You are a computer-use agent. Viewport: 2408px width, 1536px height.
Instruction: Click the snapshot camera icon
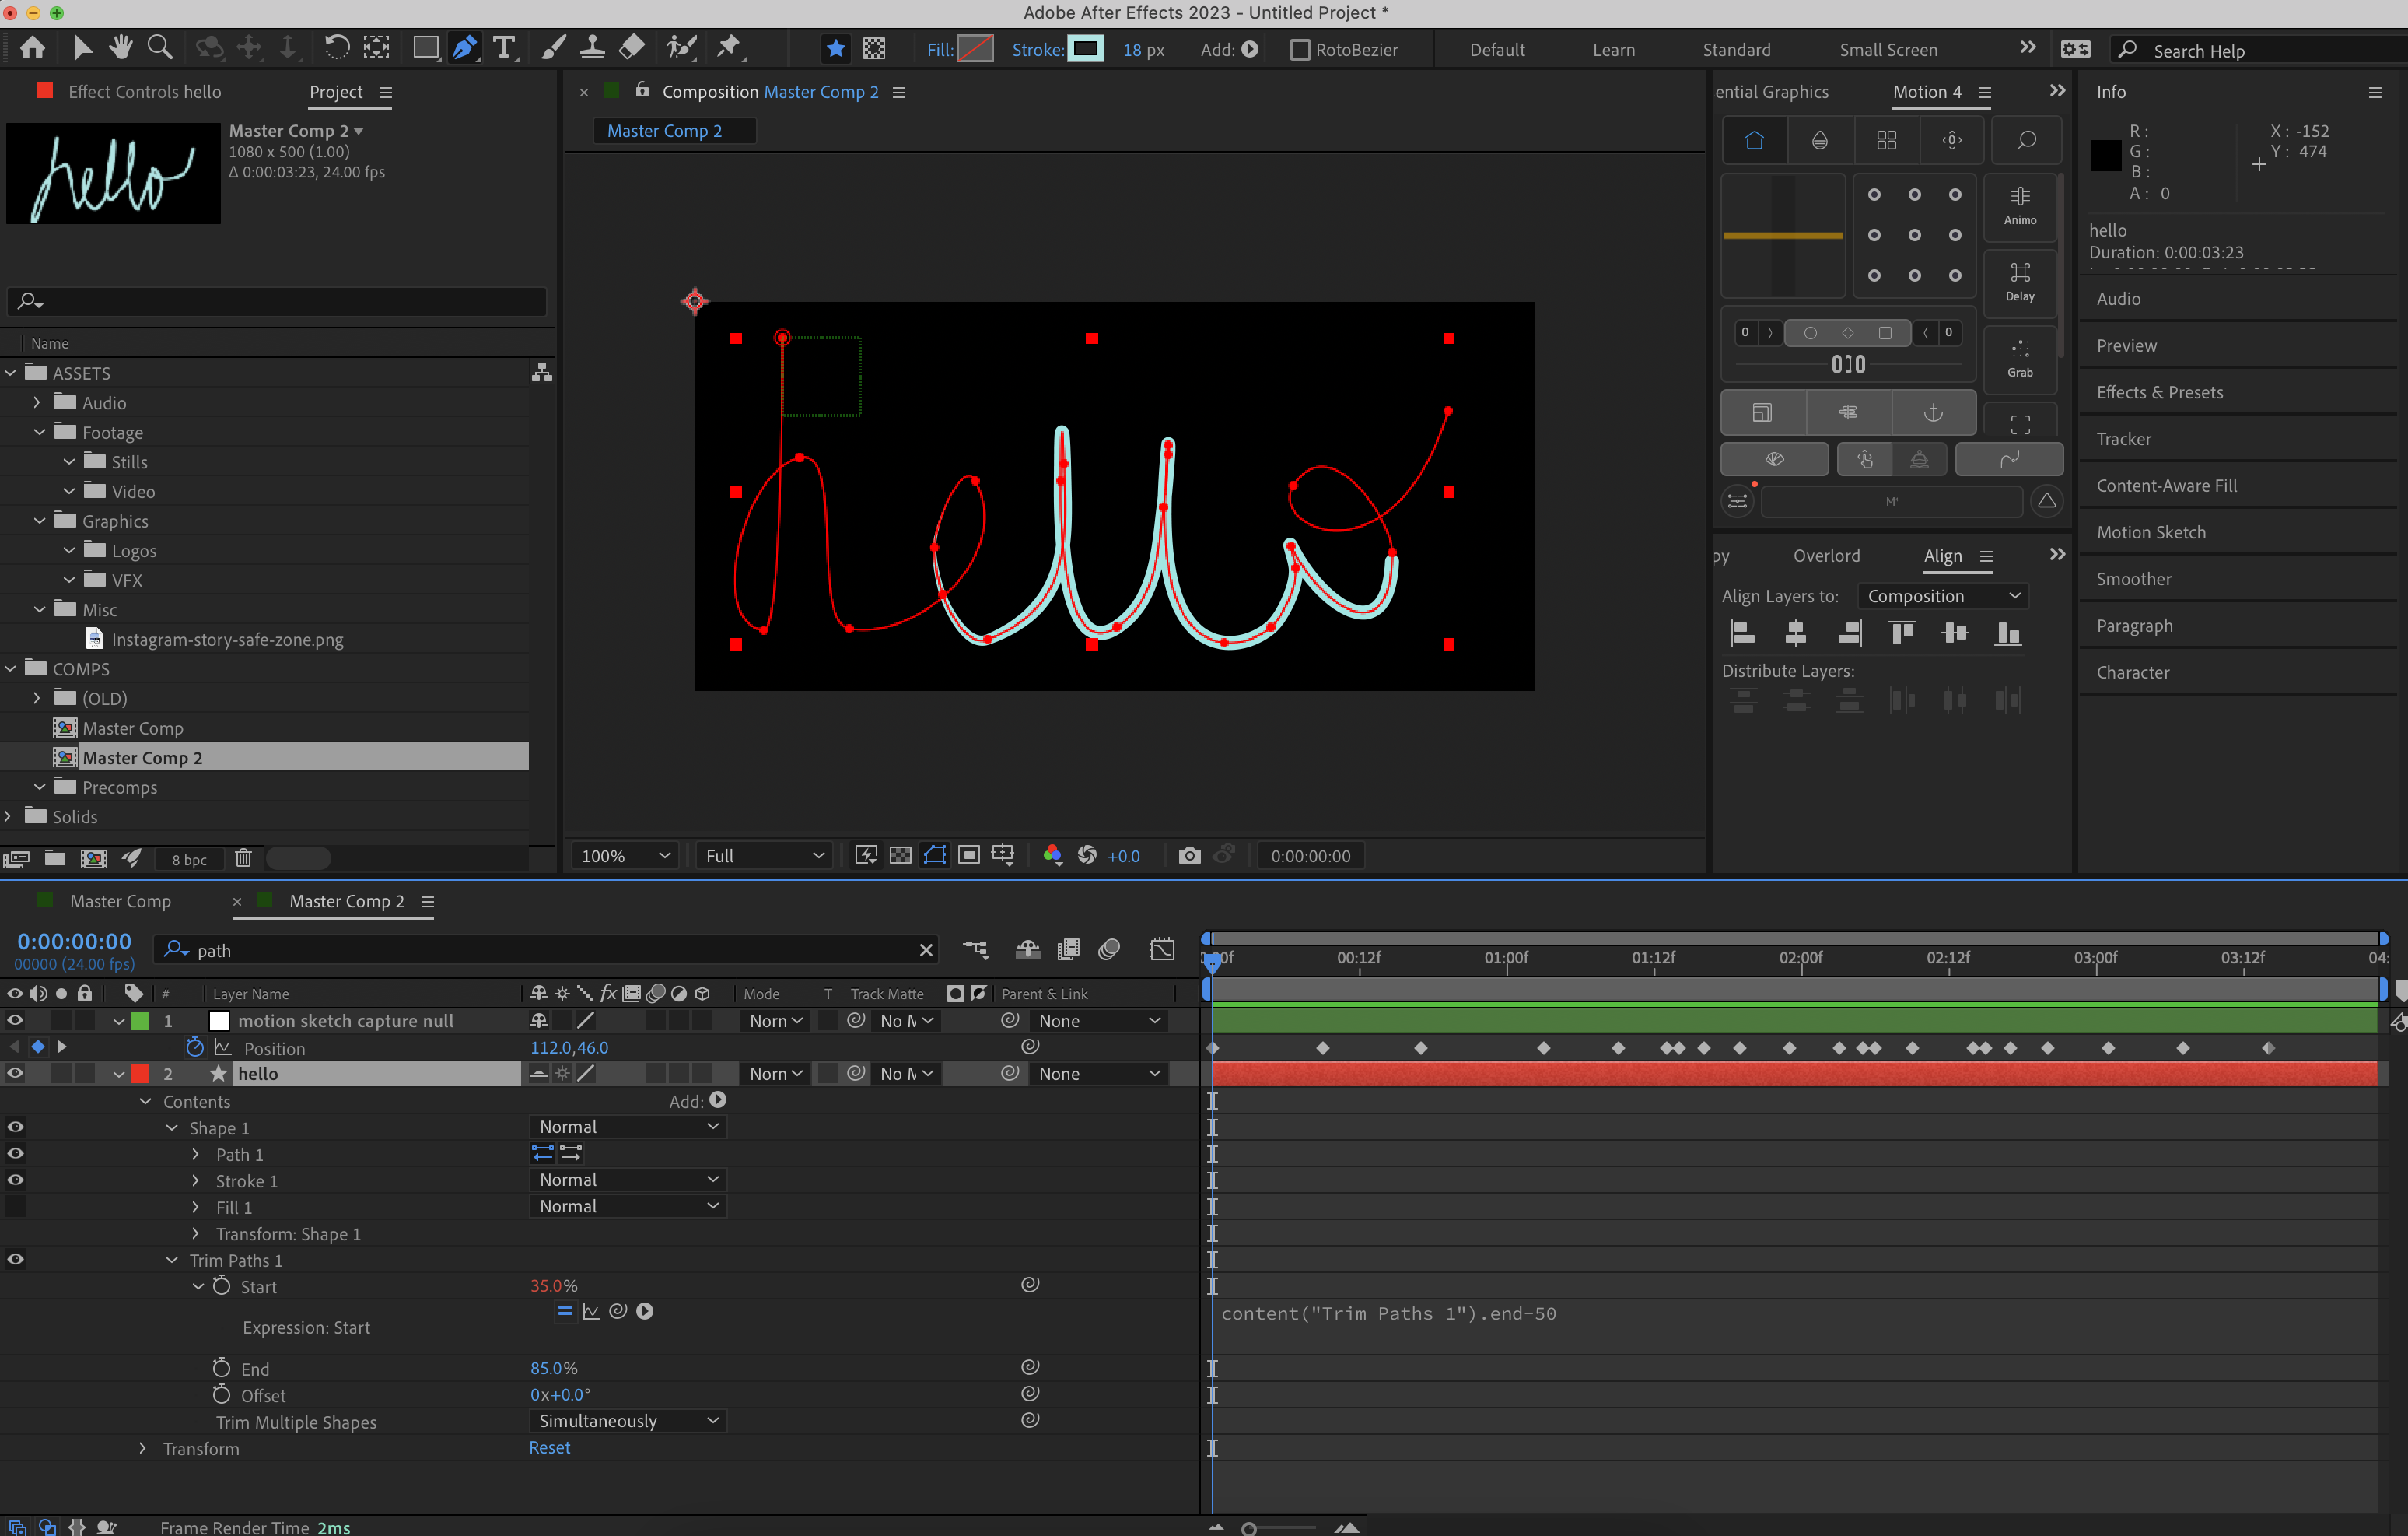(x=1189, y=856)
